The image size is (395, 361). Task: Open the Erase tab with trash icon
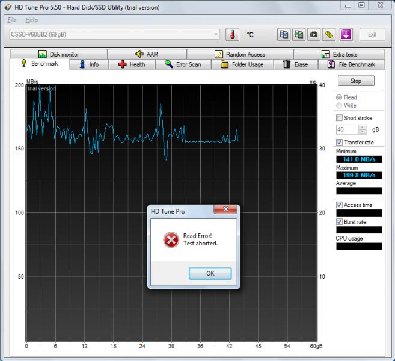(295, 64)
